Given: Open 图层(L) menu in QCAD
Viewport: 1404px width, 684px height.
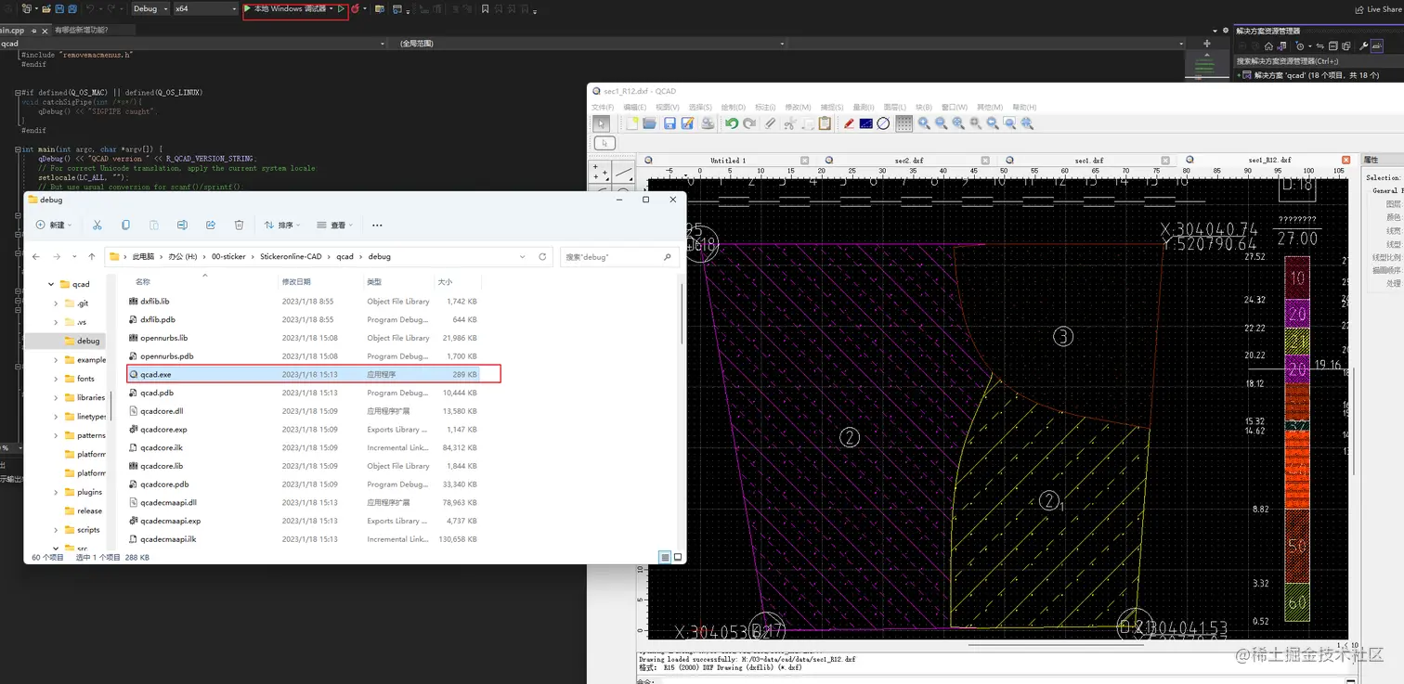Looking at the screenshot, I should coord(895,107).
